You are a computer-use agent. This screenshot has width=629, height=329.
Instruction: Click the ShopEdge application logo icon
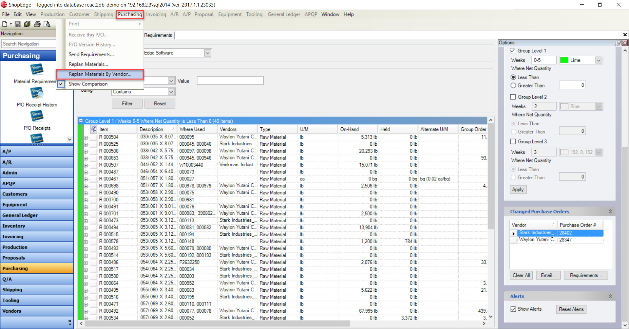coord(4,4)
